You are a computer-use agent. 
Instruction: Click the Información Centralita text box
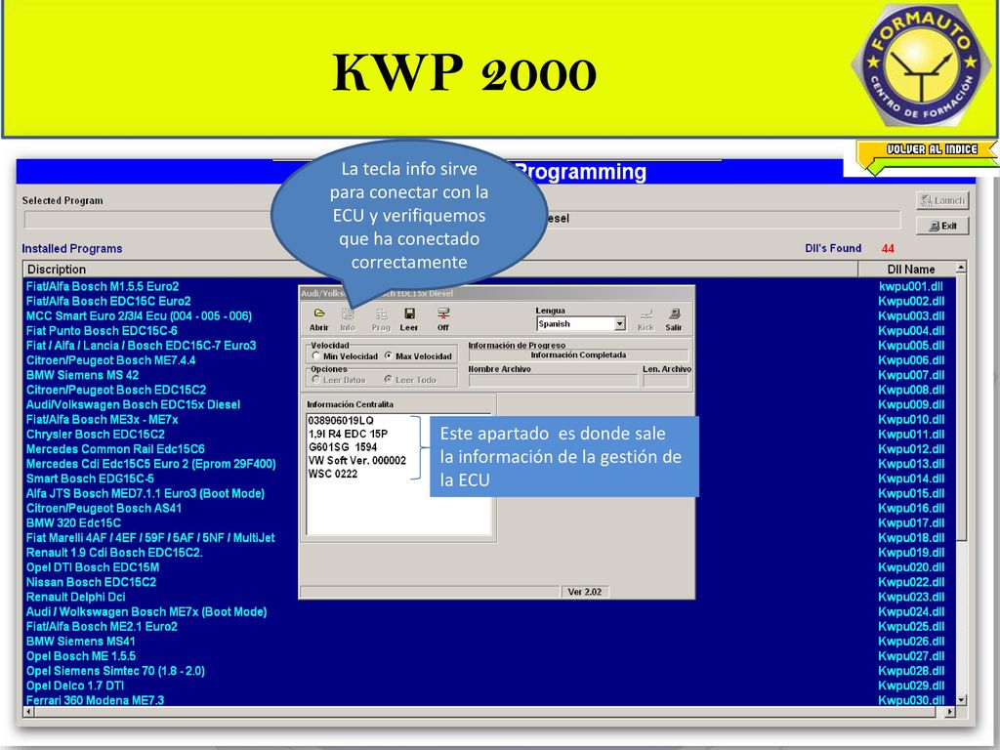(399, 475)
